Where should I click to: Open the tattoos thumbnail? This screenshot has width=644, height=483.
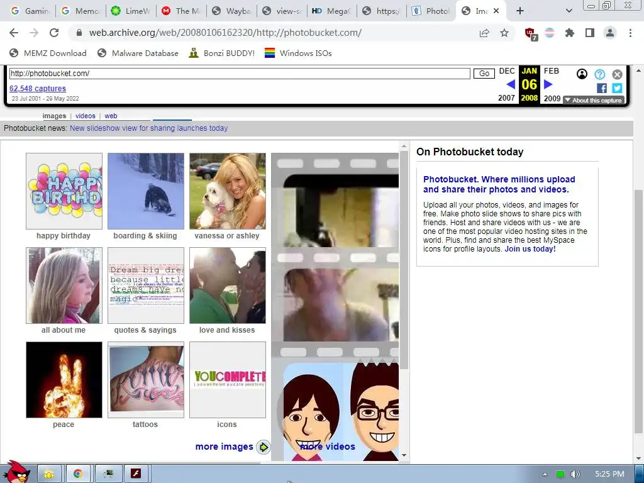point(146,380)
